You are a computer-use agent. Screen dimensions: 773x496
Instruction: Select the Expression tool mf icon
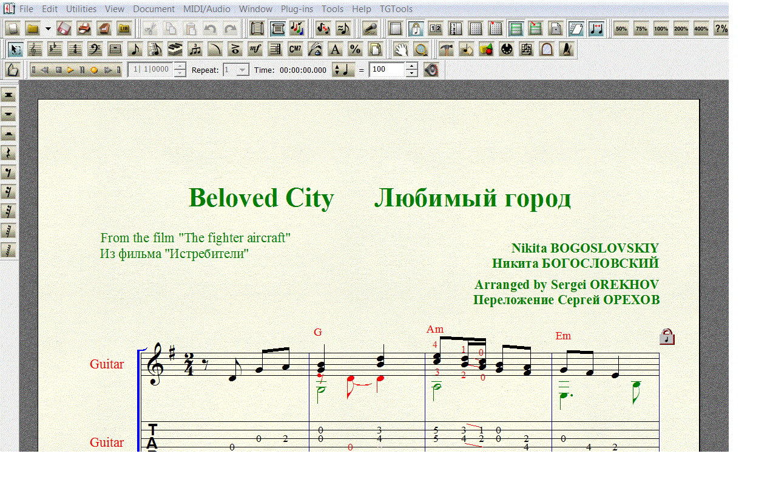255,49
